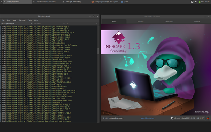Click the volume speaker icon in system tray
Image resolution: width=211 pixels, height=132 pixels.
click(x=196, y=2)
